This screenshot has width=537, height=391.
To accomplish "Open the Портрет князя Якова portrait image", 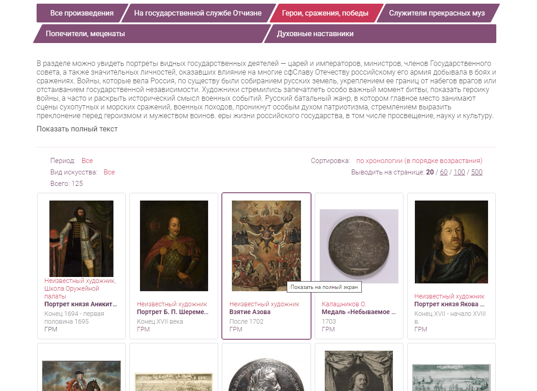I will coord(451,242).
